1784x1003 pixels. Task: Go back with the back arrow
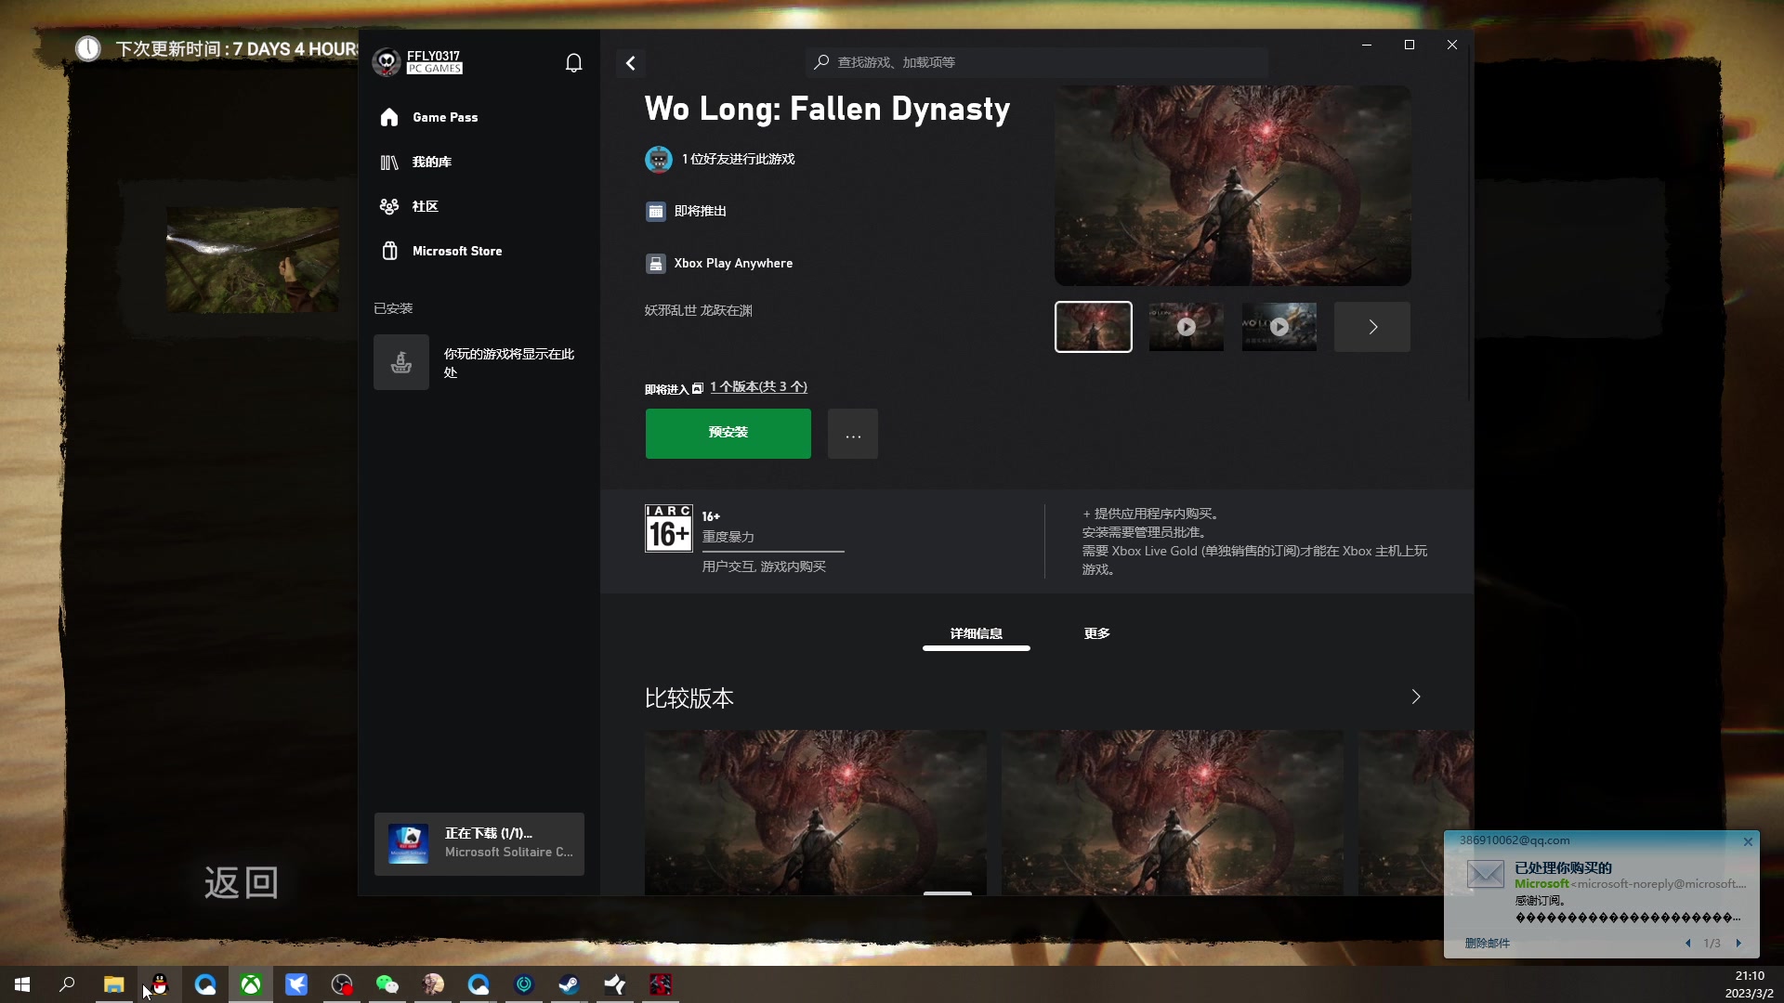click(631, 63)
